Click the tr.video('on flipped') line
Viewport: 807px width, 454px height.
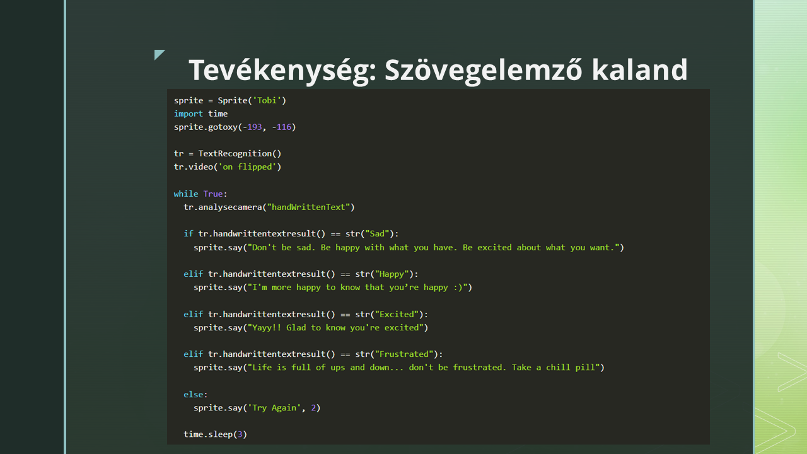point(227,166)
